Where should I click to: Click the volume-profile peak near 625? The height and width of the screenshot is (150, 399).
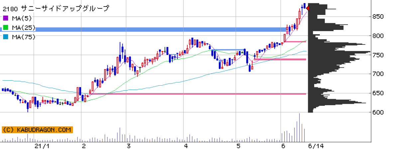click(x=337, y=103)
